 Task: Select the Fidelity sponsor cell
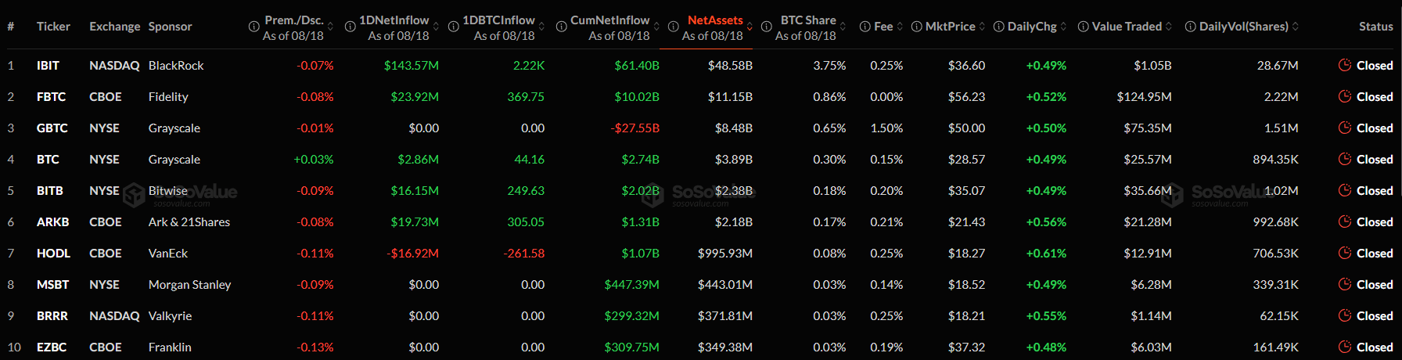tap(168, 97)
